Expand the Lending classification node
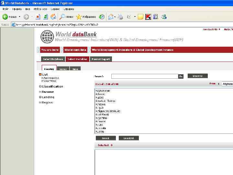The image size is (233, 175). (40, 97)
